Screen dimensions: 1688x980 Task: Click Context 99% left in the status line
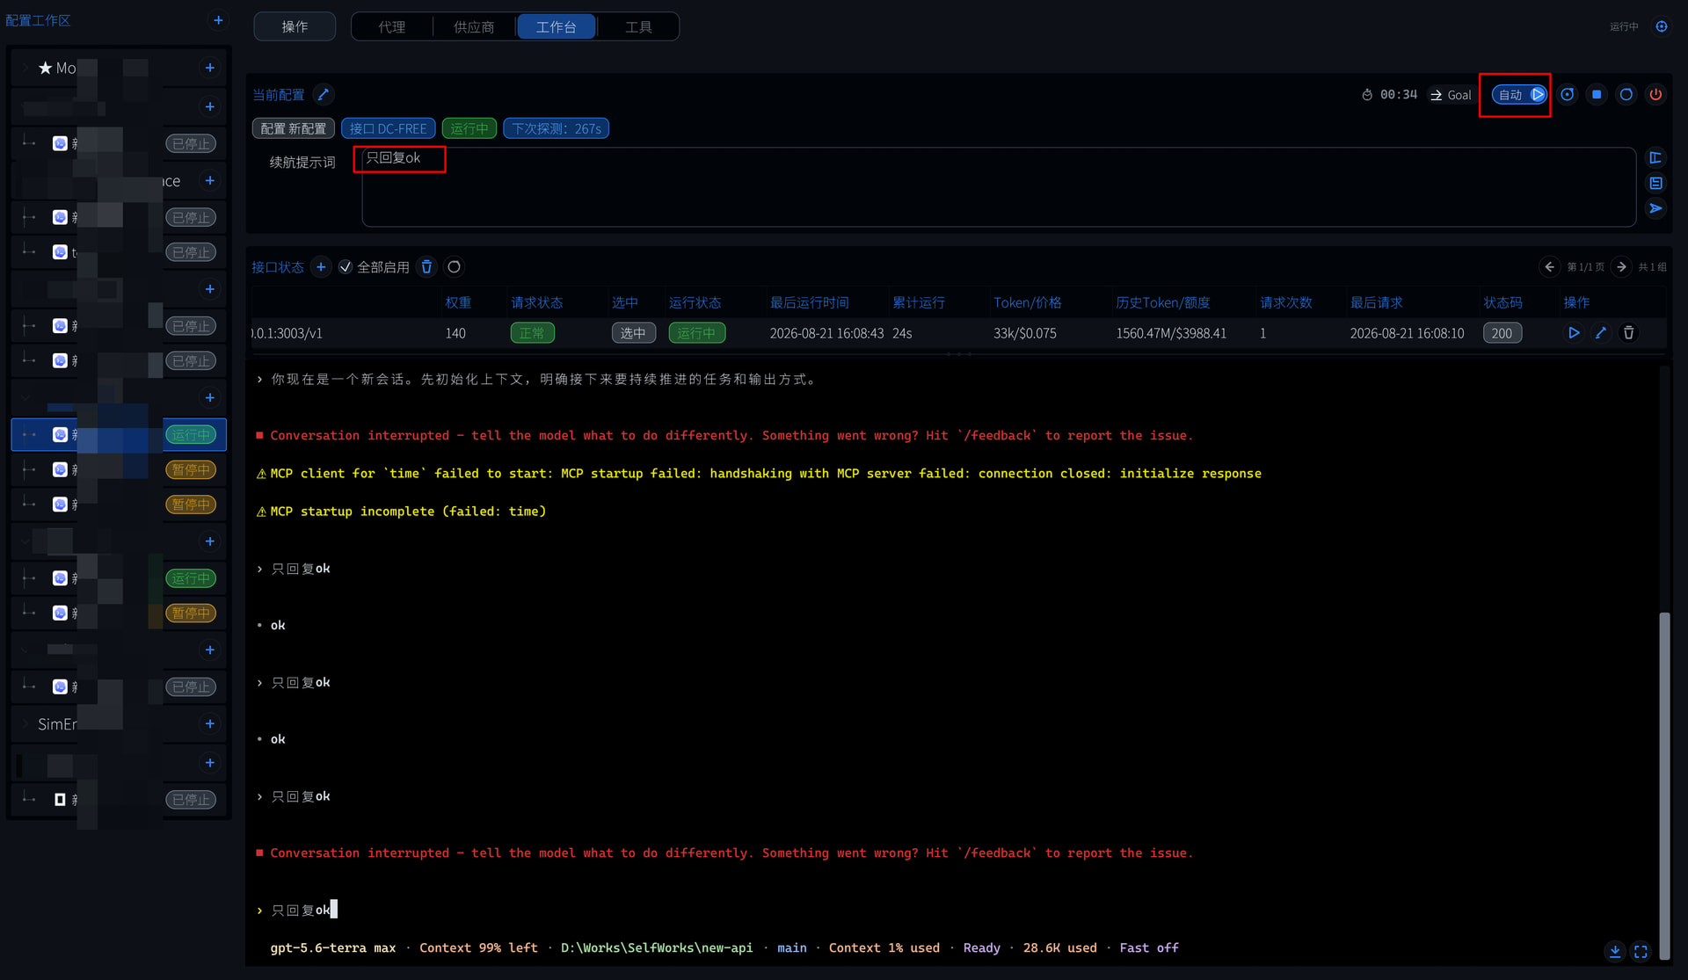(x=478, y=947)
